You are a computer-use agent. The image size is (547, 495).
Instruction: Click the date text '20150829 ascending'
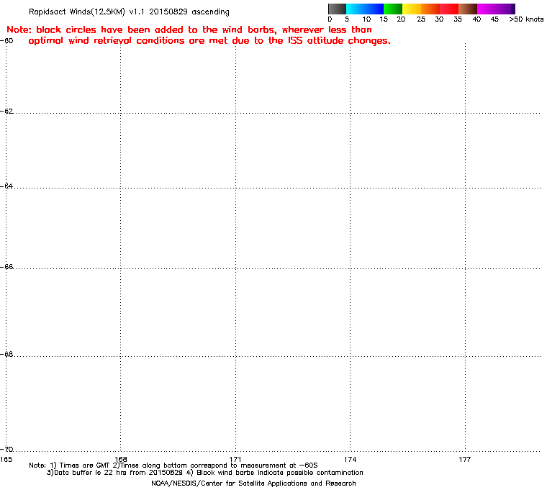(189, 12)
